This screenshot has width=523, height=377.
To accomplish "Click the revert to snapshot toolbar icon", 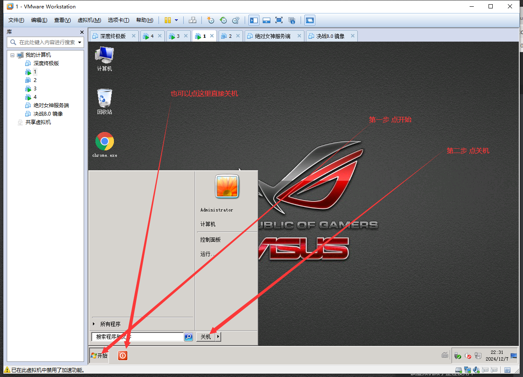I will pyautogui.click(x=223, y=20).
